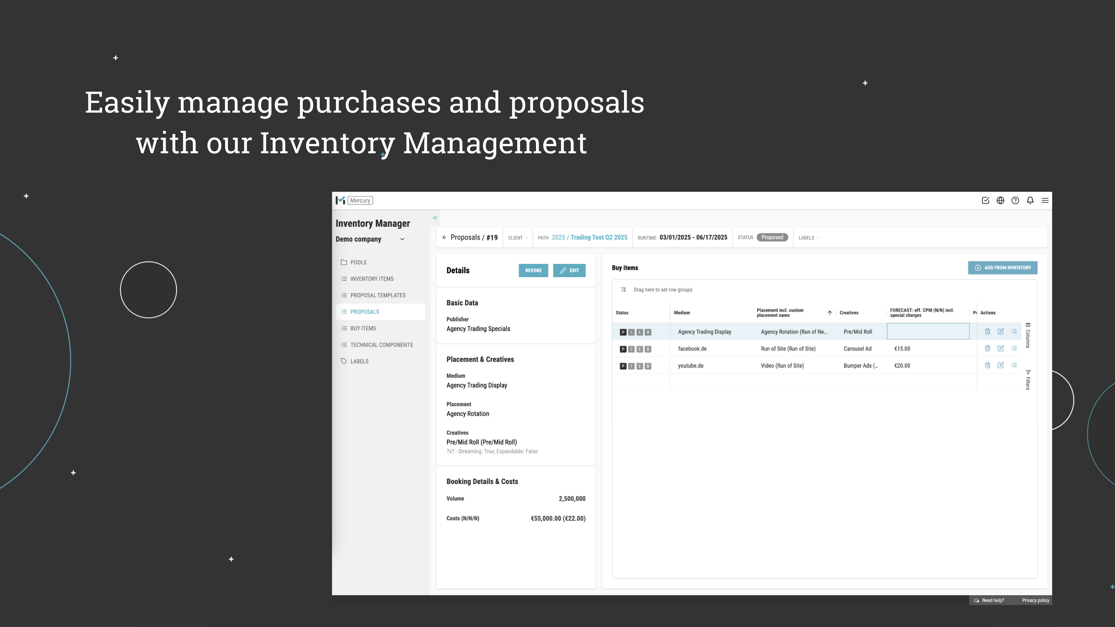The width and height of the screenshot is (1115, 627).
Task: Open details list icon on Agency Trading Display row
Action: [x=1014, y=331]
